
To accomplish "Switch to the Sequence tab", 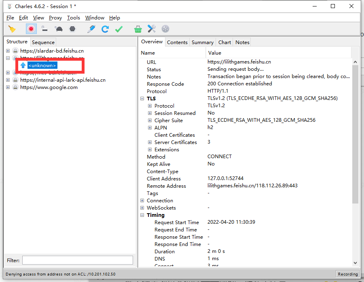I will 43,42.
